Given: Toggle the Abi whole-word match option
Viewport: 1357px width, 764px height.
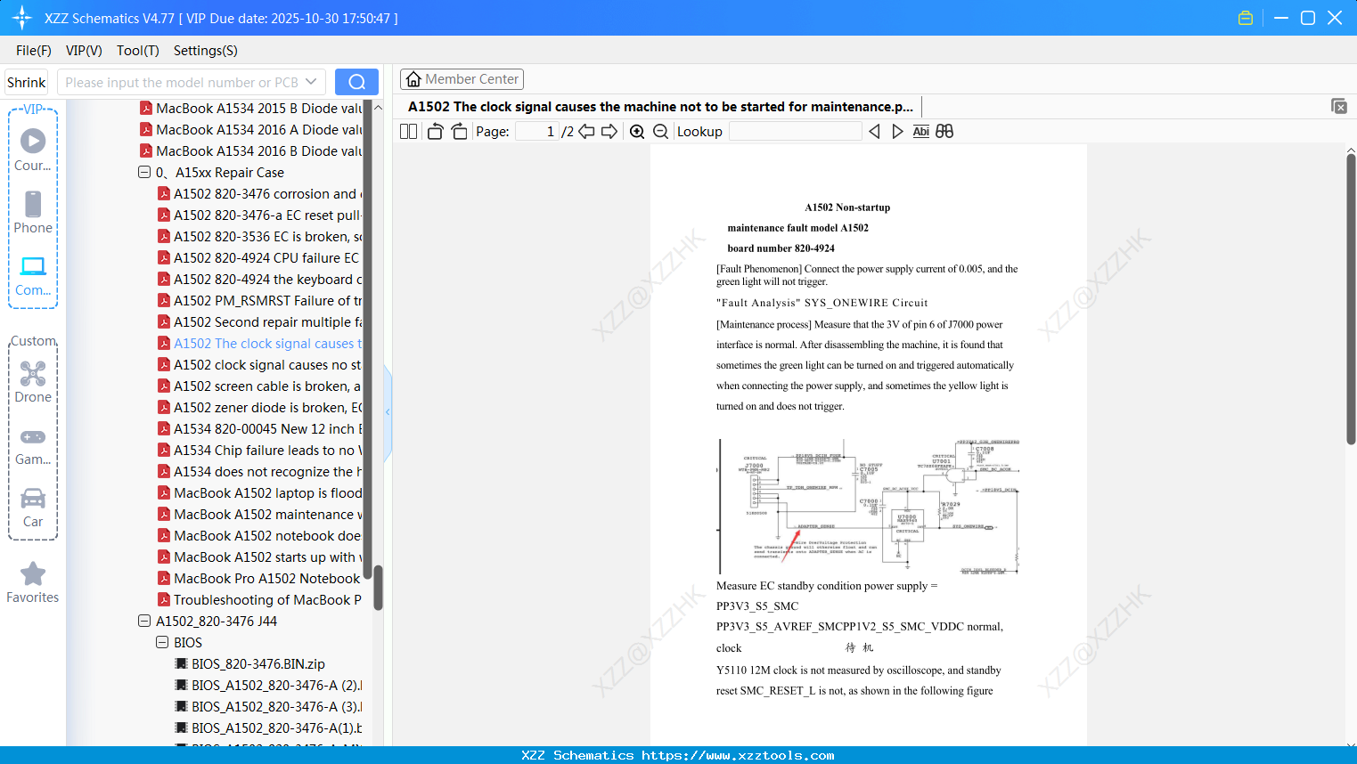Looking at the screenshot, I should pyautogui.click(x=920, y=132).
